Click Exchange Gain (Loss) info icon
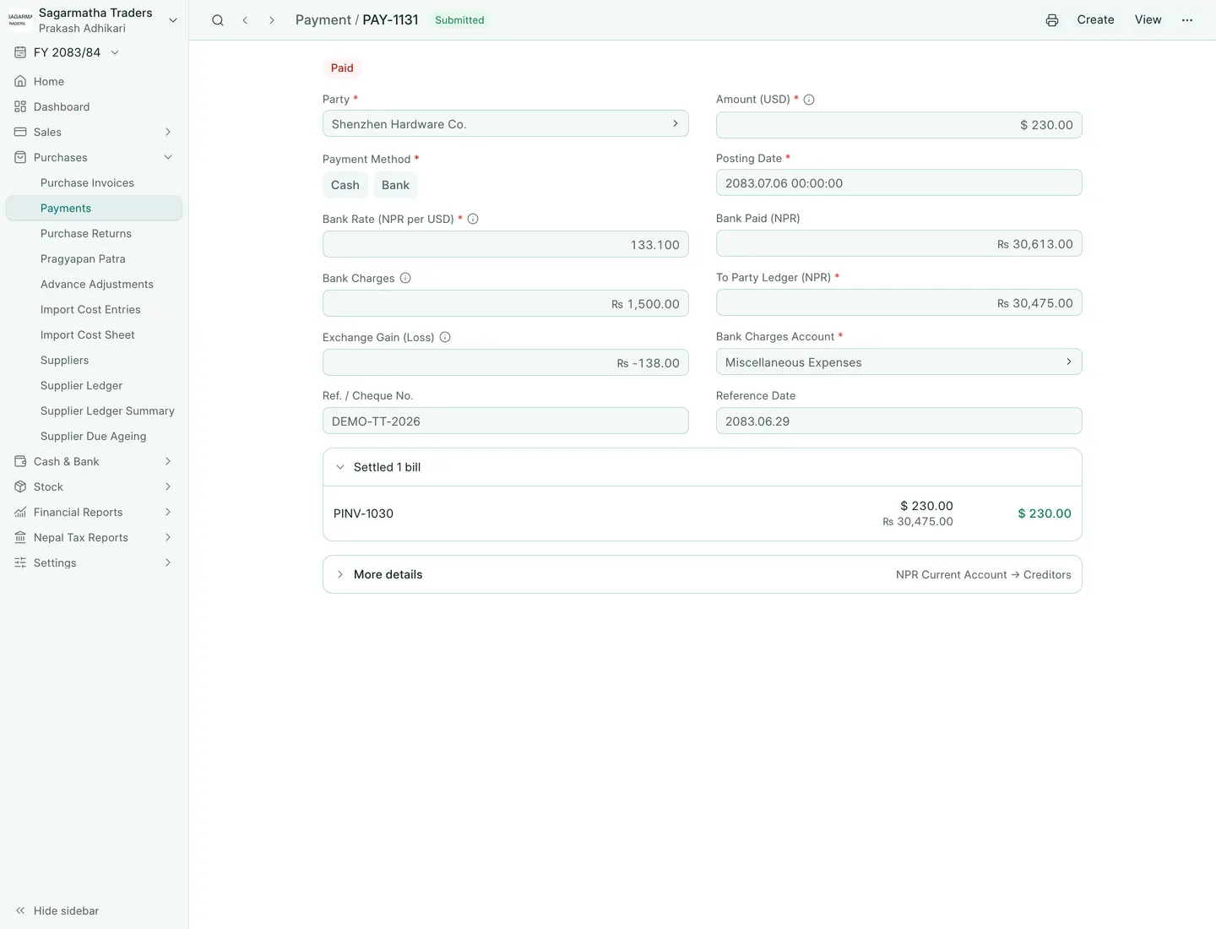 click(x=445, y=337)
